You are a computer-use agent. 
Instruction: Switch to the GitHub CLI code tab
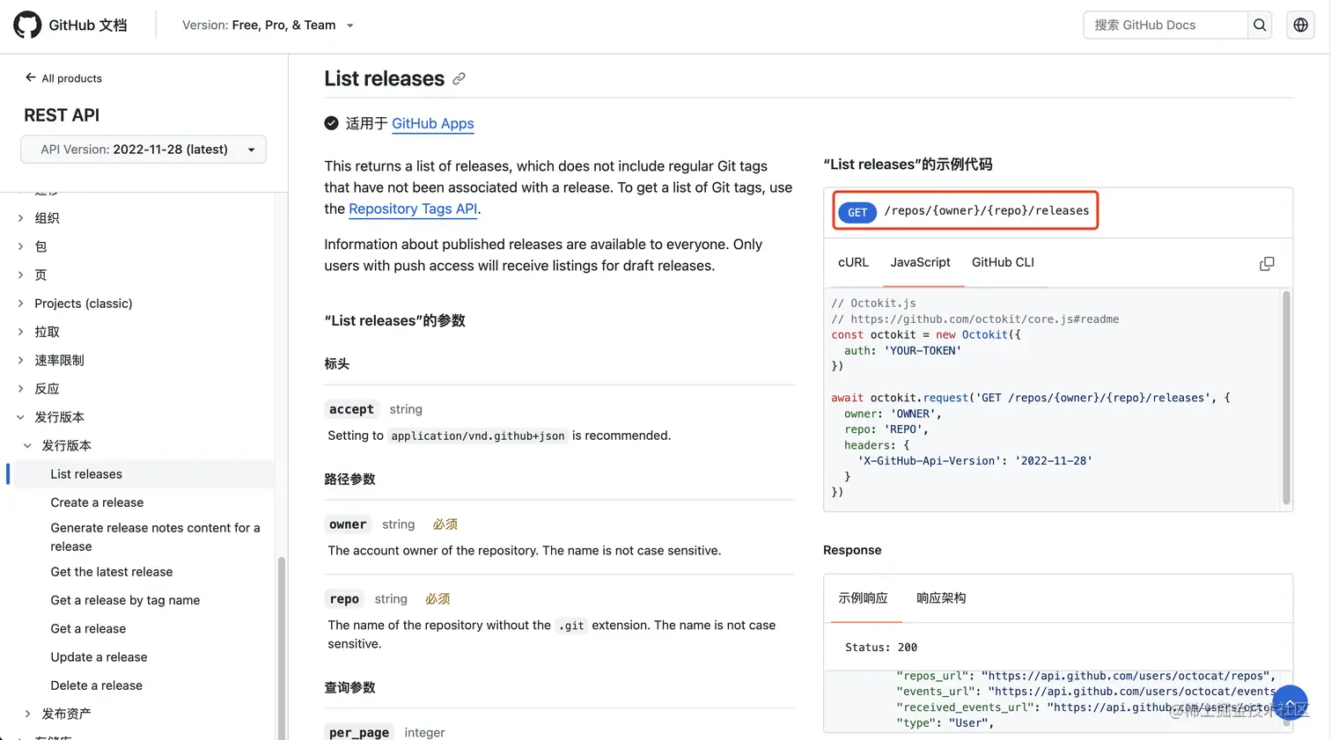tap(1003, 262)
